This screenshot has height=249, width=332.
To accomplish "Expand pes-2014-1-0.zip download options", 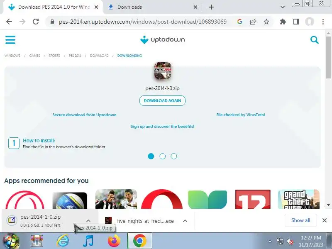I will (88, 221).
